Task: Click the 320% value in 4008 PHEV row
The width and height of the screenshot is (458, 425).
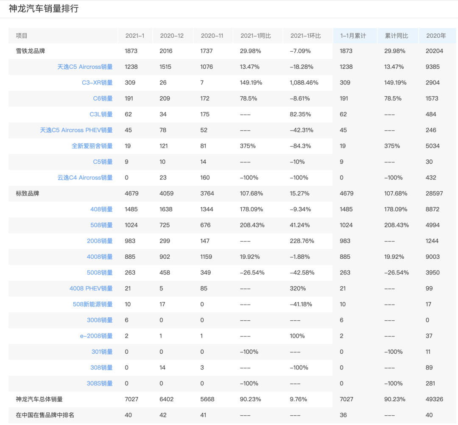Action: coord(298,288)
